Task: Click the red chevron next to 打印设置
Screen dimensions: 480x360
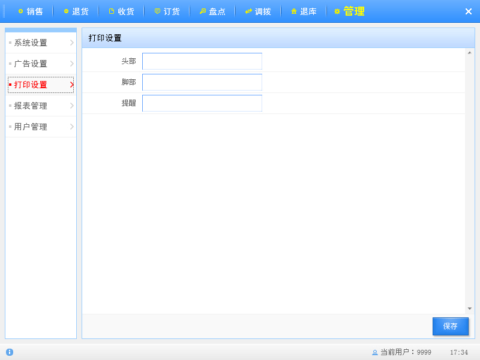Action: click(72, 85)
